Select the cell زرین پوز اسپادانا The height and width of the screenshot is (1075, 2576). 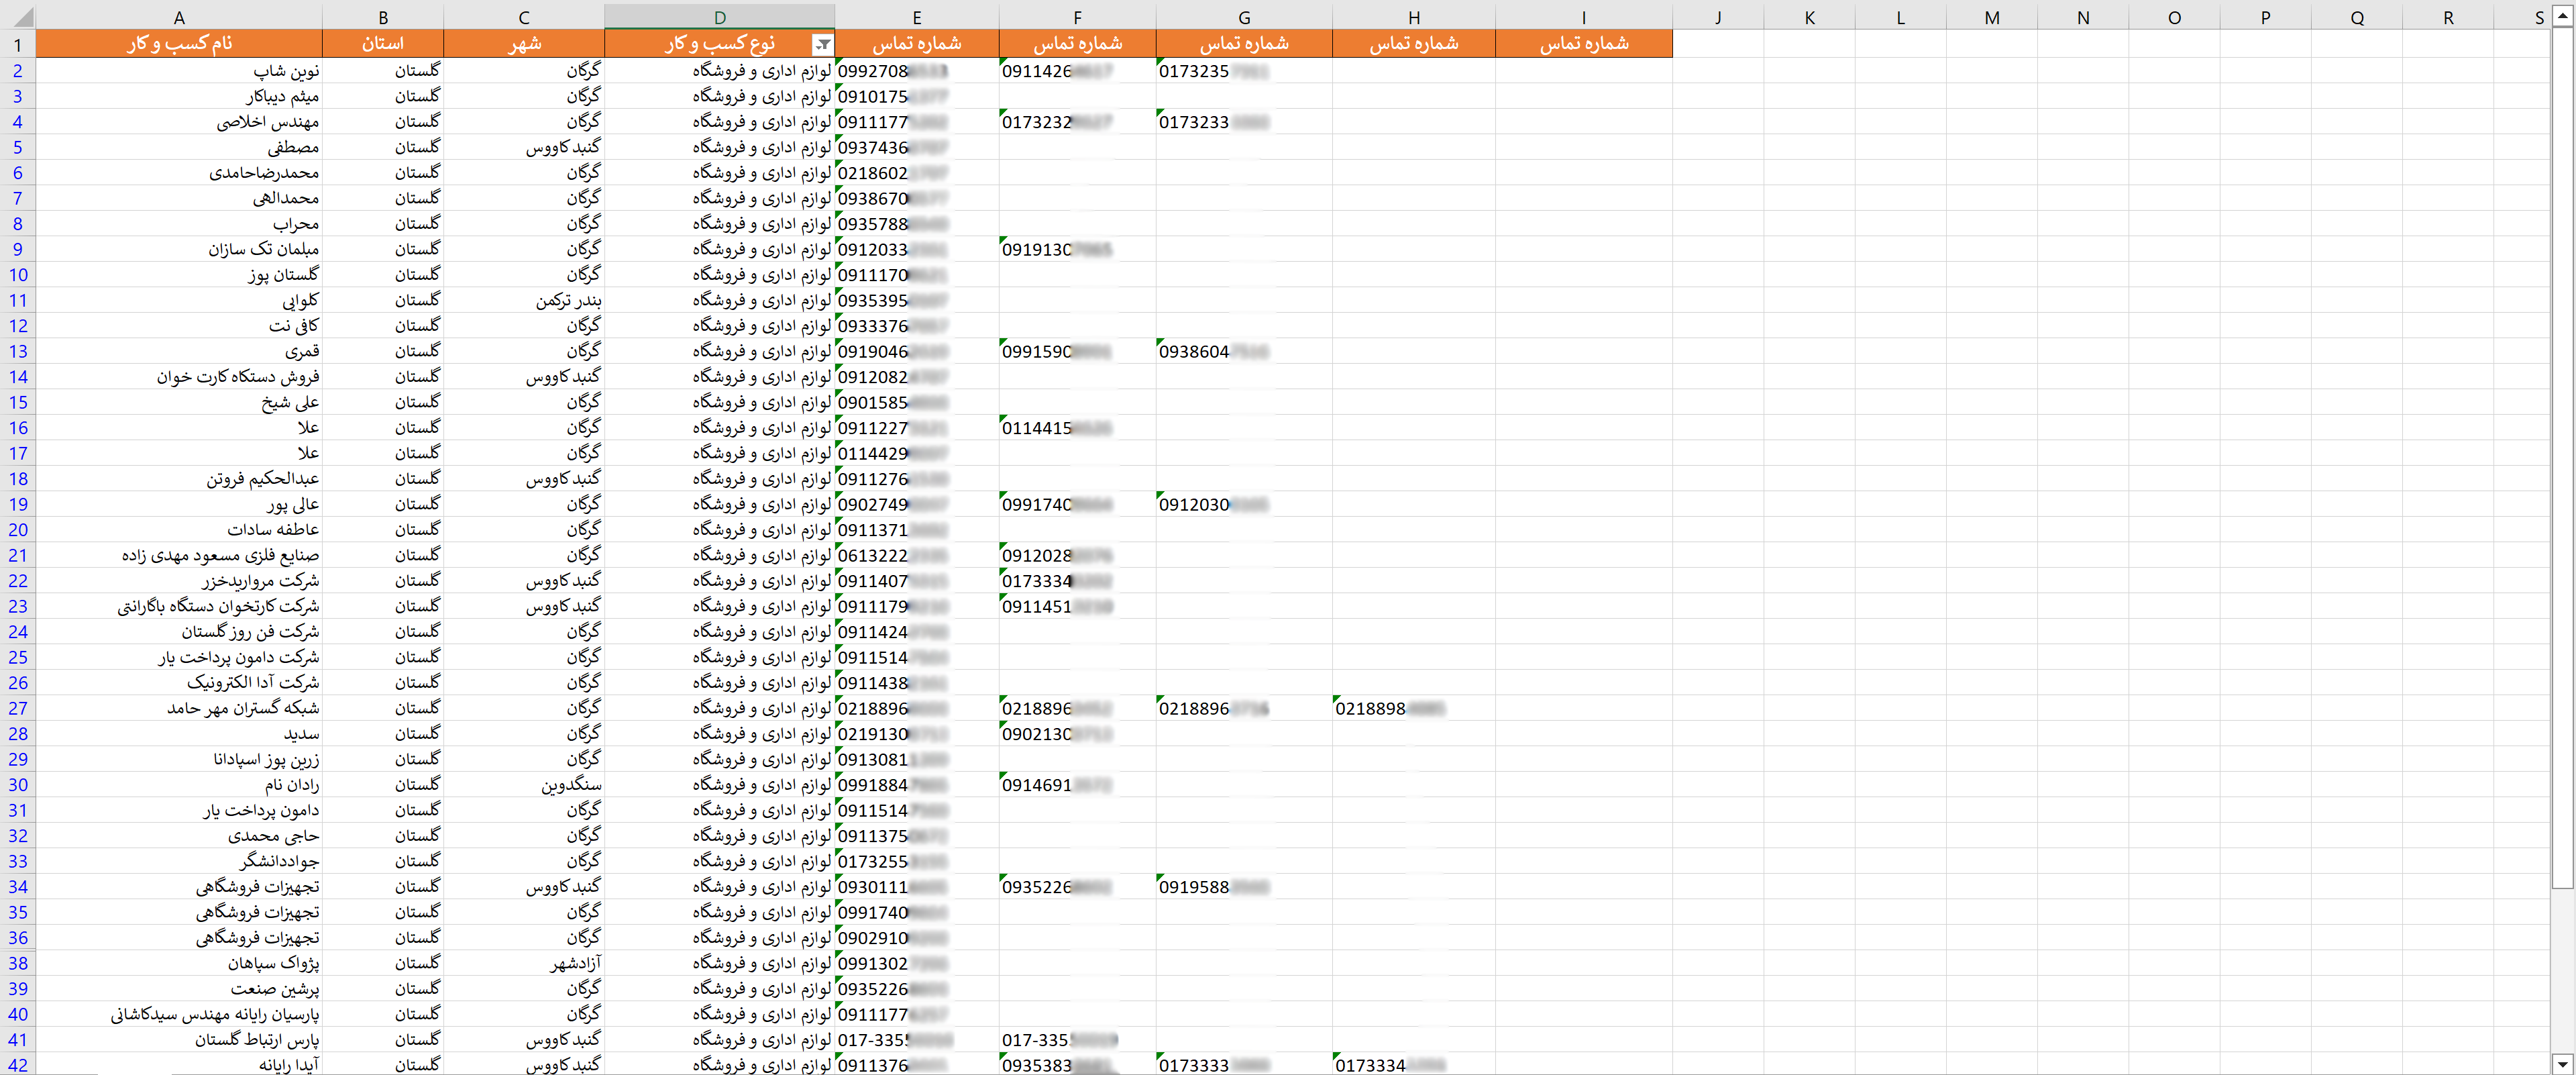[x=179, y=759]
